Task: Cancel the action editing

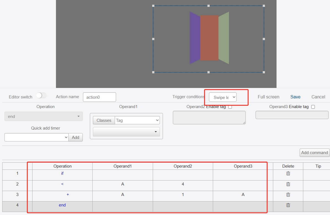Action: 318,97
